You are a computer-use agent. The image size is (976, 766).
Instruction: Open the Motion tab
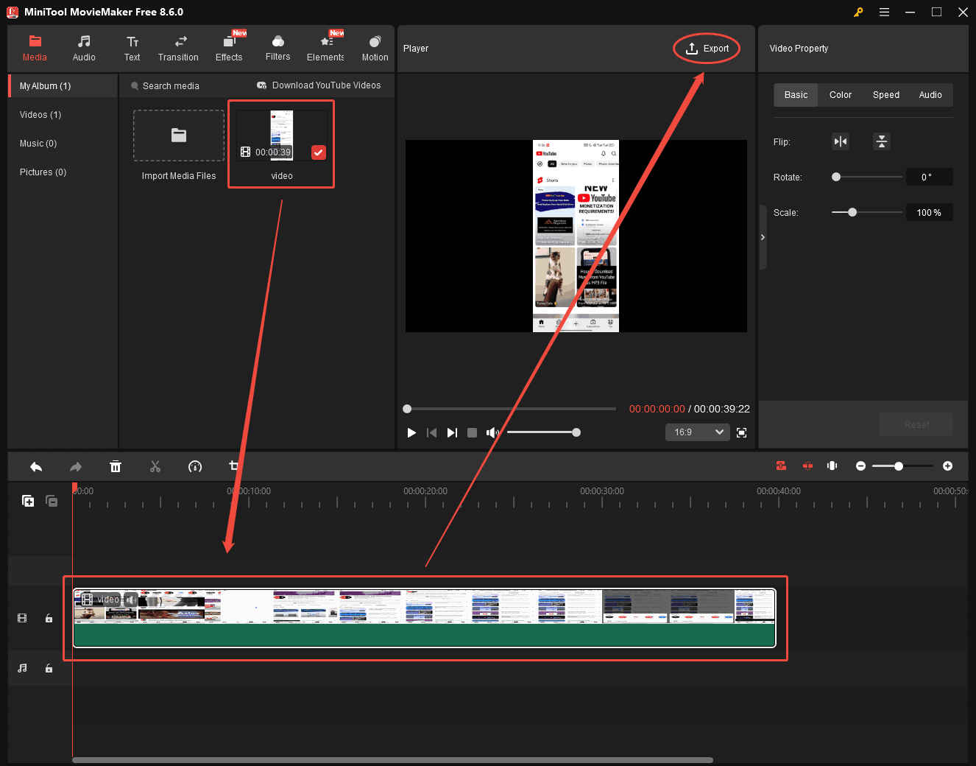pos(375,49)
